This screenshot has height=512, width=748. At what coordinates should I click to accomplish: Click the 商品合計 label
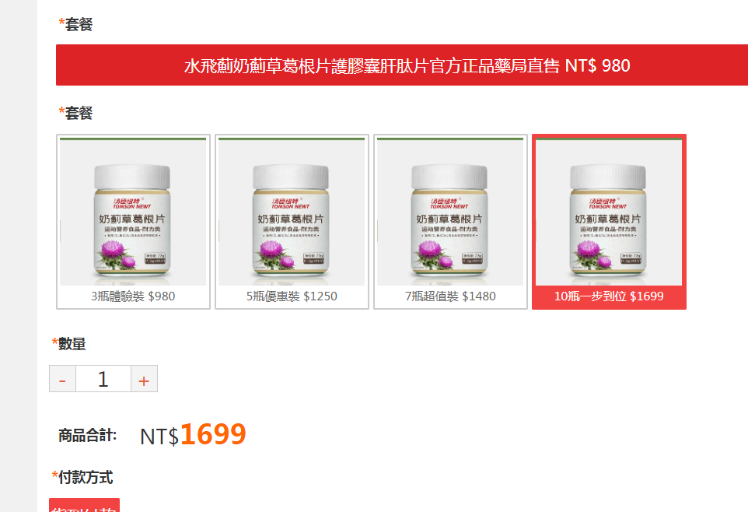[x=87, y=436]
